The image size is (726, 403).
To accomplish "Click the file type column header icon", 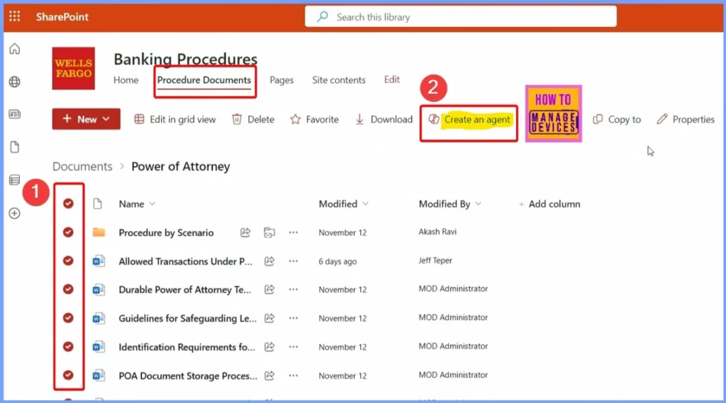I will click(97, 203).
